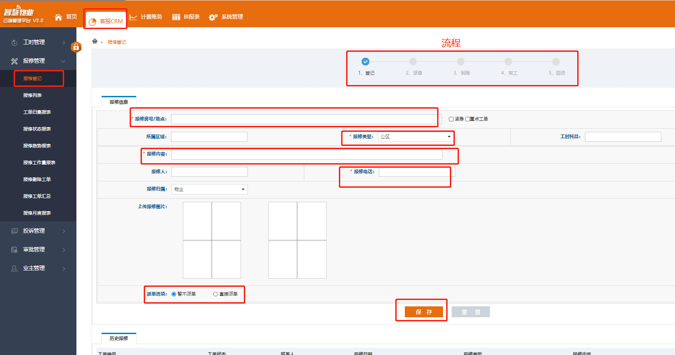Open 报修月度报表 in the sidebar
Viewport: 675px width, 355px height.
(37, 213)
